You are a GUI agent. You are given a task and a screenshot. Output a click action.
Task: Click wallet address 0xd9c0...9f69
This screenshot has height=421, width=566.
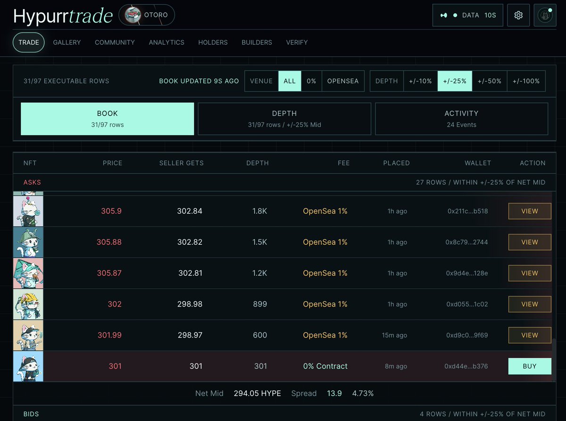[466, 335]
